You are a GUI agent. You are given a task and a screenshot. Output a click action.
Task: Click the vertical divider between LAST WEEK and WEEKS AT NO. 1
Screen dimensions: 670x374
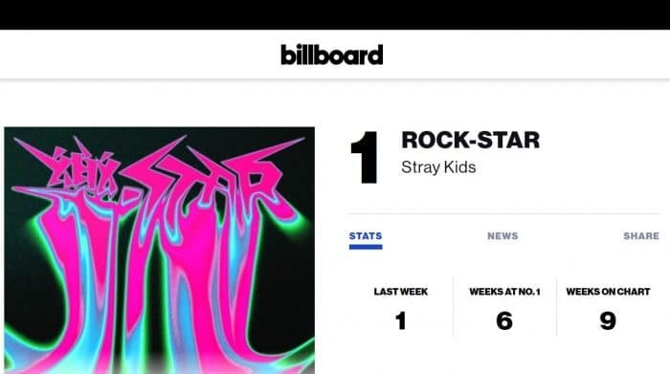(454, 306)
